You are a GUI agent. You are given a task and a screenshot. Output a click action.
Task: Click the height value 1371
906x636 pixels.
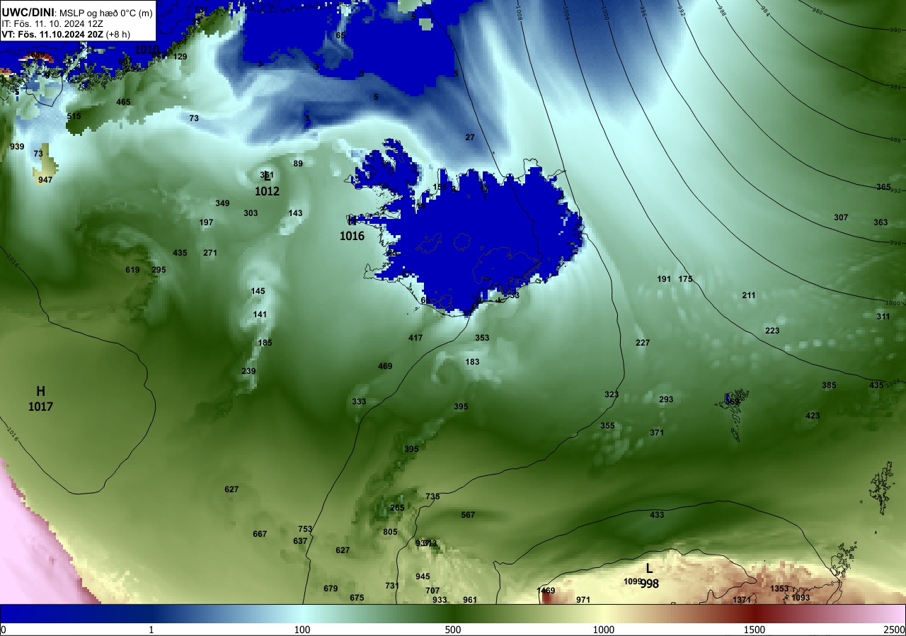pyautogui.click(x=742, y=600)
